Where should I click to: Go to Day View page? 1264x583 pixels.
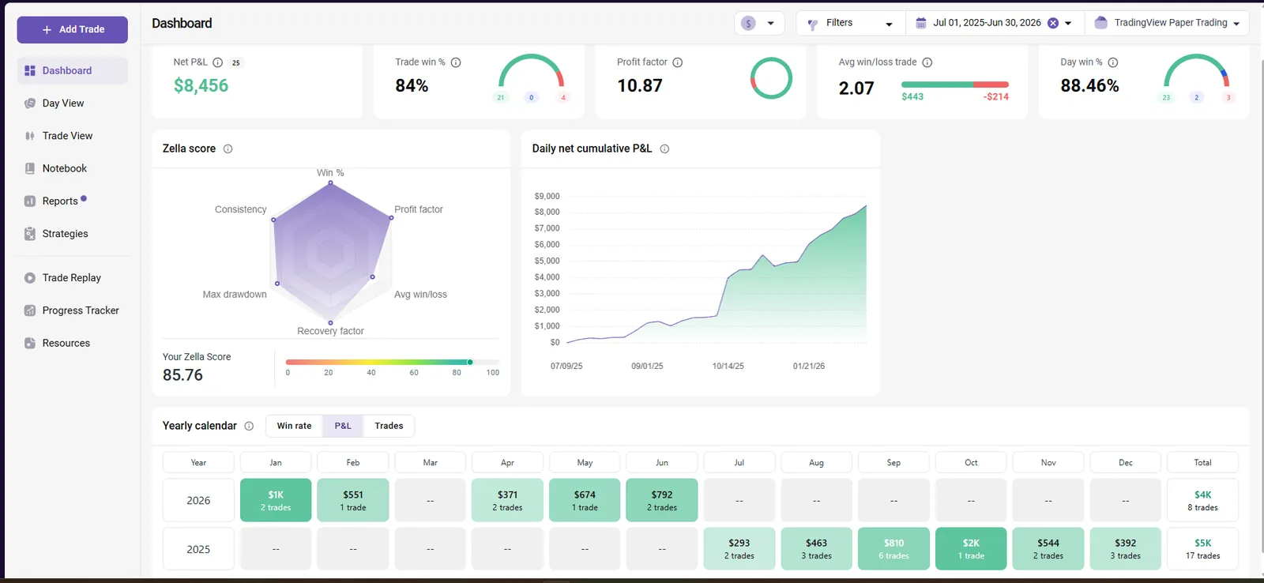73,103
